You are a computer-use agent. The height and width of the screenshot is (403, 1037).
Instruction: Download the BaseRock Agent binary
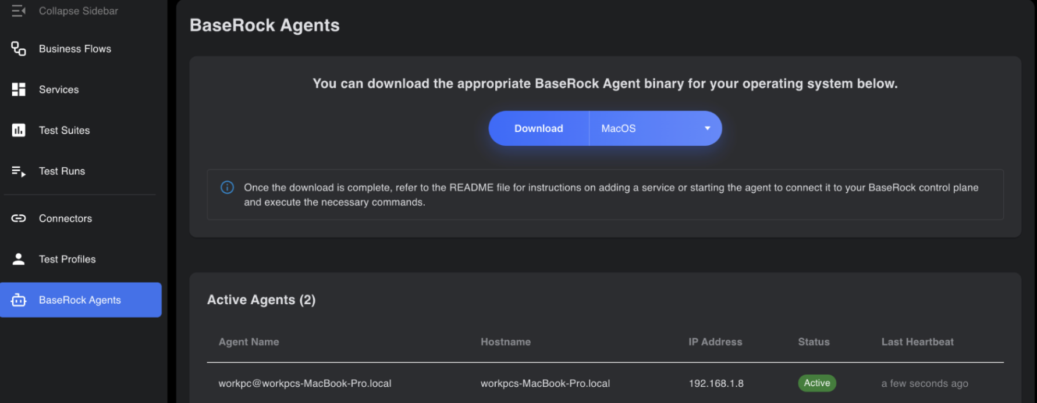tap(538, 128)
